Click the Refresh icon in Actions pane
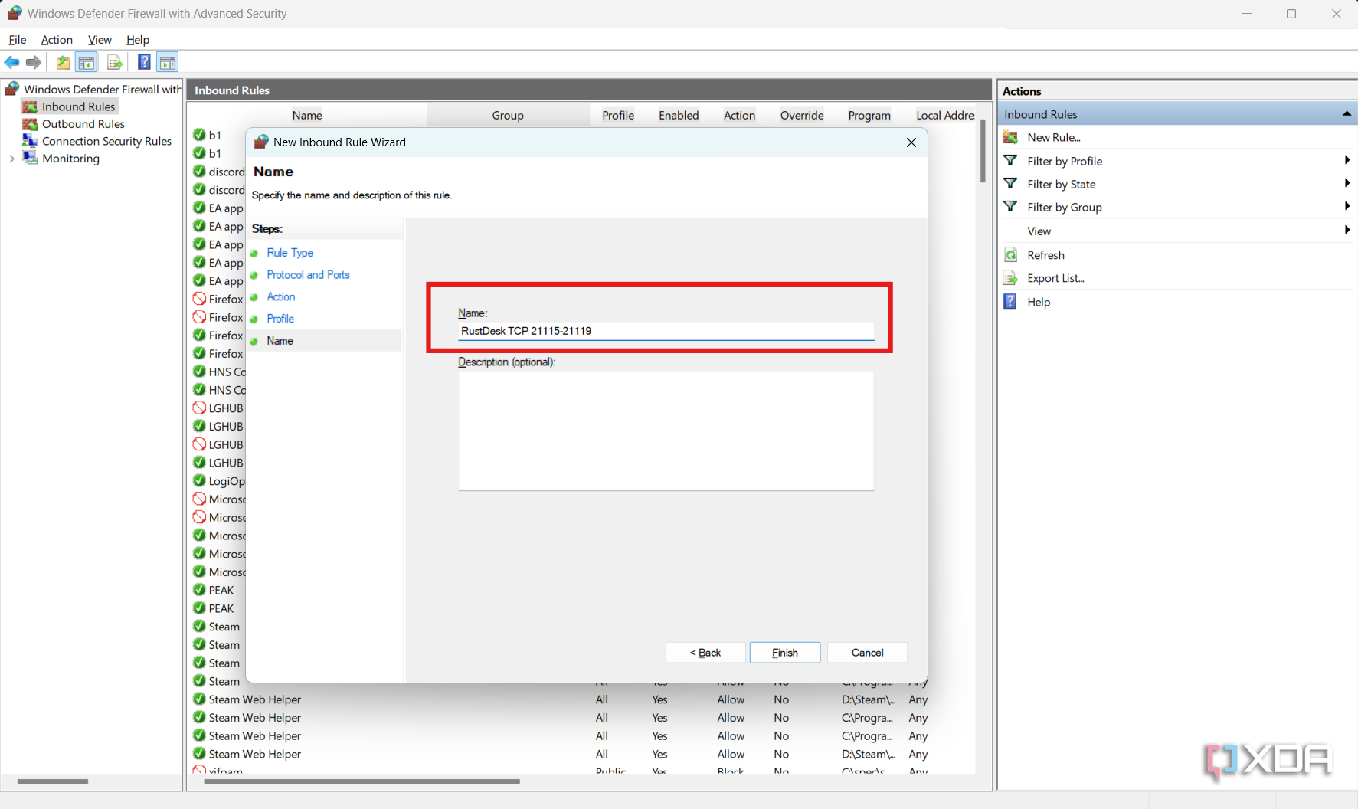Viewport: 1358px width, 809px height. coord(1011,255)
